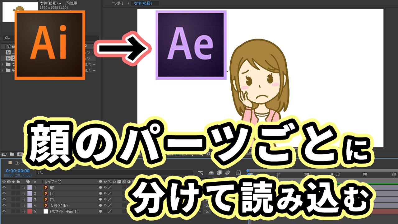Click the video eye column header icon
Viewport: 398px width, 224px height.
tap(4, 181)
